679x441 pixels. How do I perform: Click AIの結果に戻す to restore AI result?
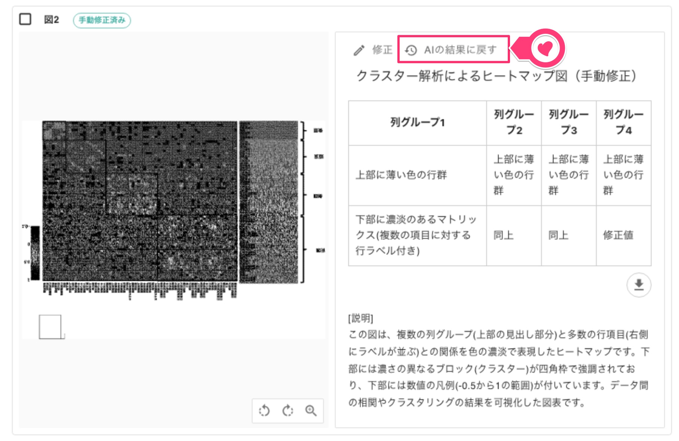click(451, 50)
